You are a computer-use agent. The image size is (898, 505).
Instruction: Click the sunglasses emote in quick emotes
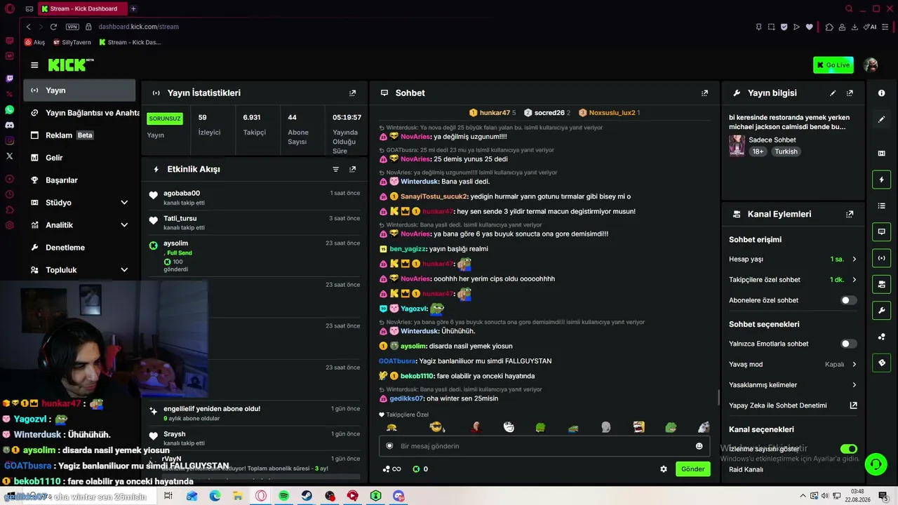point(436,427)
